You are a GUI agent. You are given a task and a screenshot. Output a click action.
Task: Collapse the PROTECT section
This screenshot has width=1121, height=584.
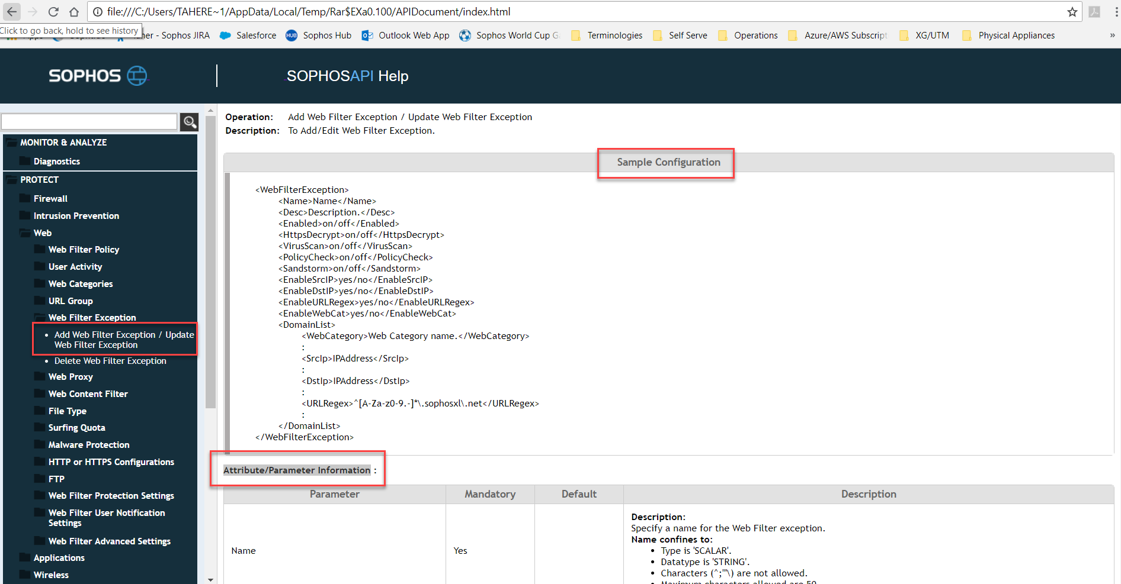tap(39, 180)
